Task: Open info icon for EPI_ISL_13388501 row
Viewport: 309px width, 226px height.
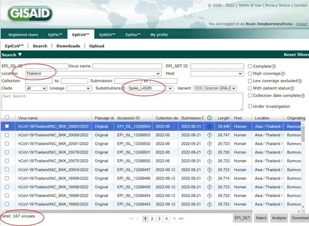Action: coord(210,152)
